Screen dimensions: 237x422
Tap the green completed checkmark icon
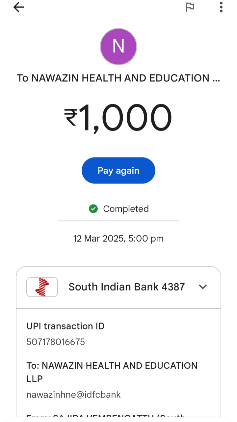pyautogui.click(x=93, y=209)
